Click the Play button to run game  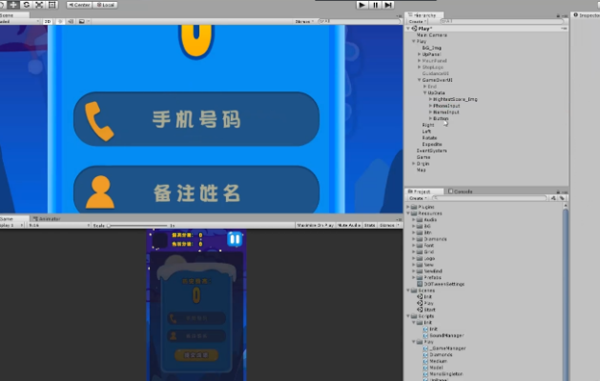[x=362, y=5]
